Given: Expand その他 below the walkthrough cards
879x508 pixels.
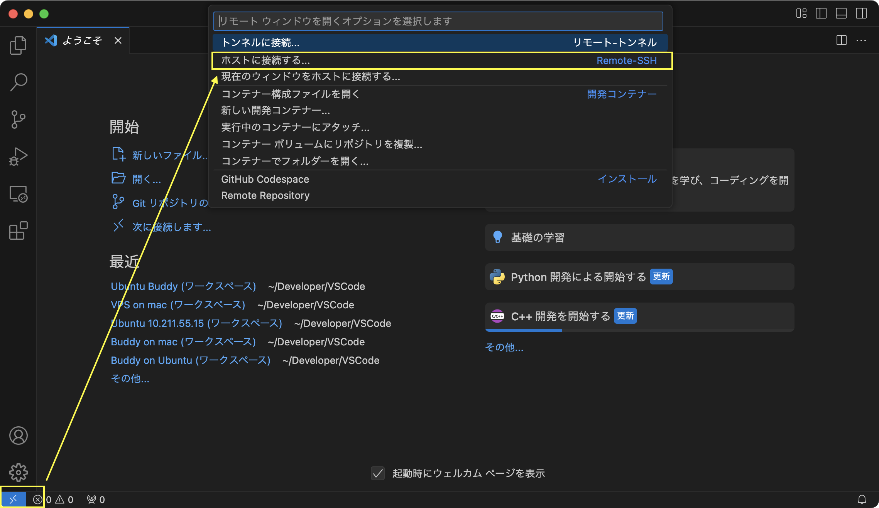Looking at the screenshot, I should point(504,347).
